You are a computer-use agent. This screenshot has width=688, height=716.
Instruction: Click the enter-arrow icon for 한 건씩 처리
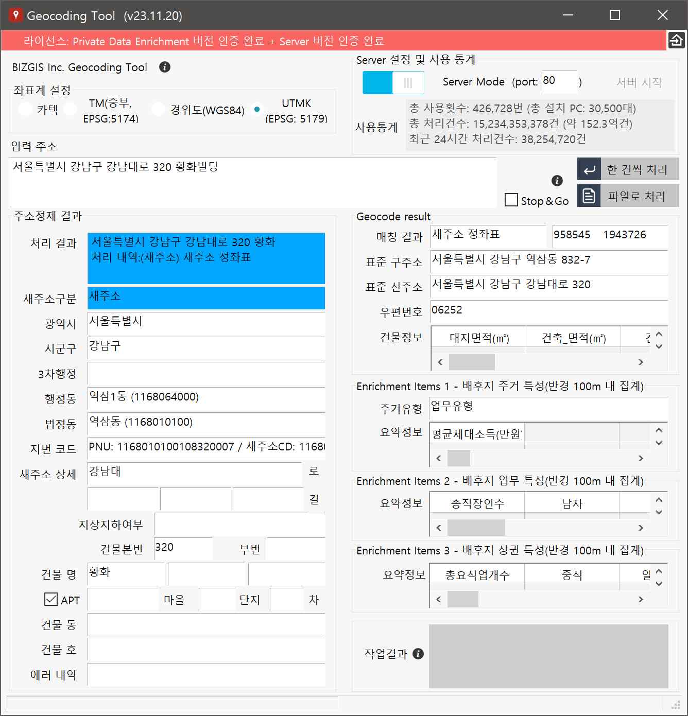coord(589,169)
